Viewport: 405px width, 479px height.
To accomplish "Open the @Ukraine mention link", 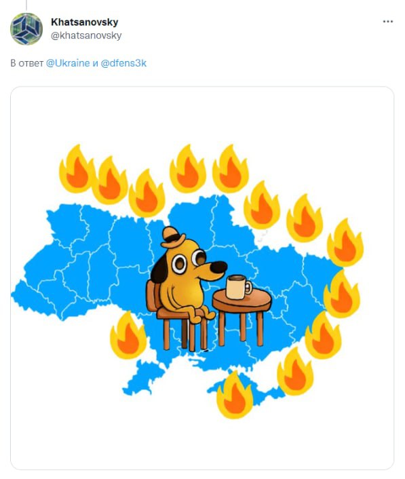I will [68, 63].
